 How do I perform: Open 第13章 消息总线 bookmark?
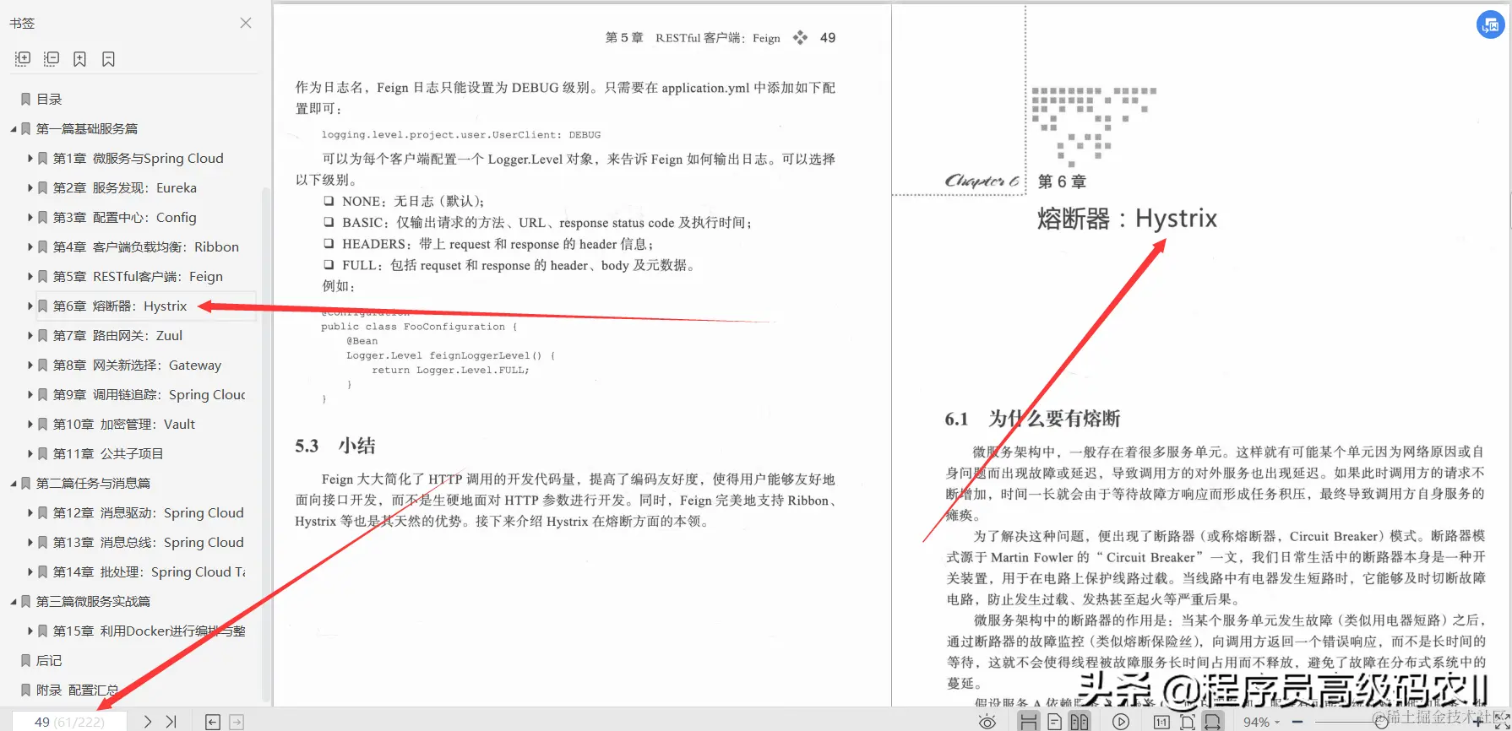[149, 543]
